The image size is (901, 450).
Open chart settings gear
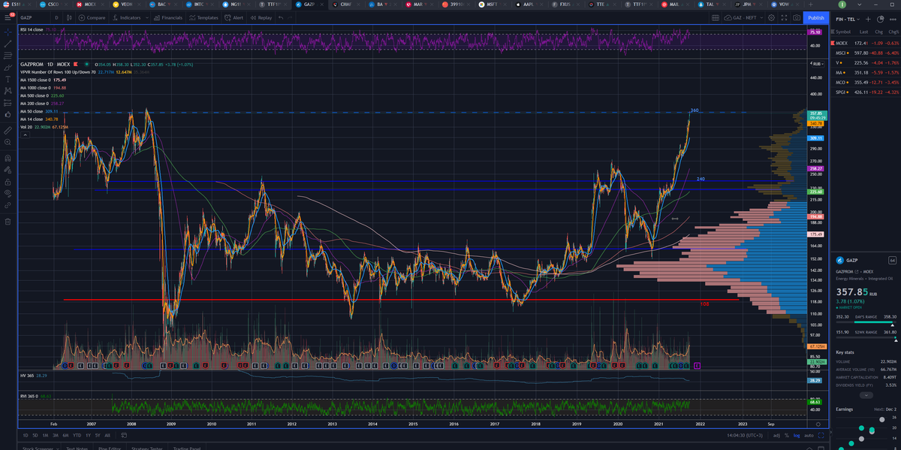click(771, 17)
